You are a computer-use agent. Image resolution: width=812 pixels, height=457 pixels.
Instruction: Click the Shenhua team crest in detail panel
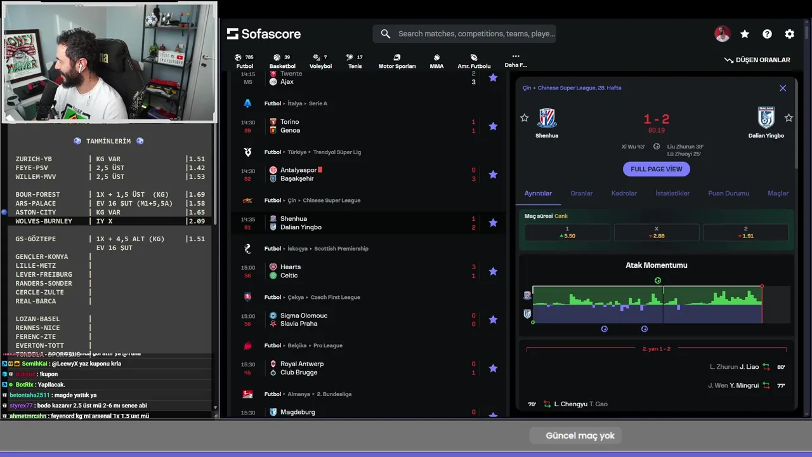[547, 118]
